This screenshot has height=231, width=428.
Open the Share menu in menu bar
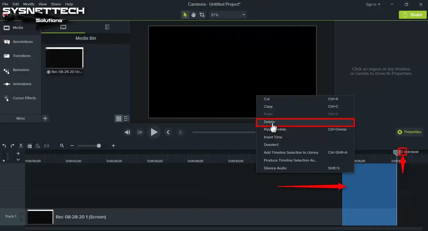pos(56,4)
